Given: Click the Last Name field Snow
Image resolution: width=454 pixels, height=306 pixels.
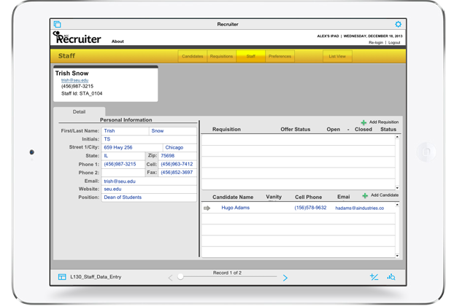Looking at the screenshot, I should pos(173,131).
